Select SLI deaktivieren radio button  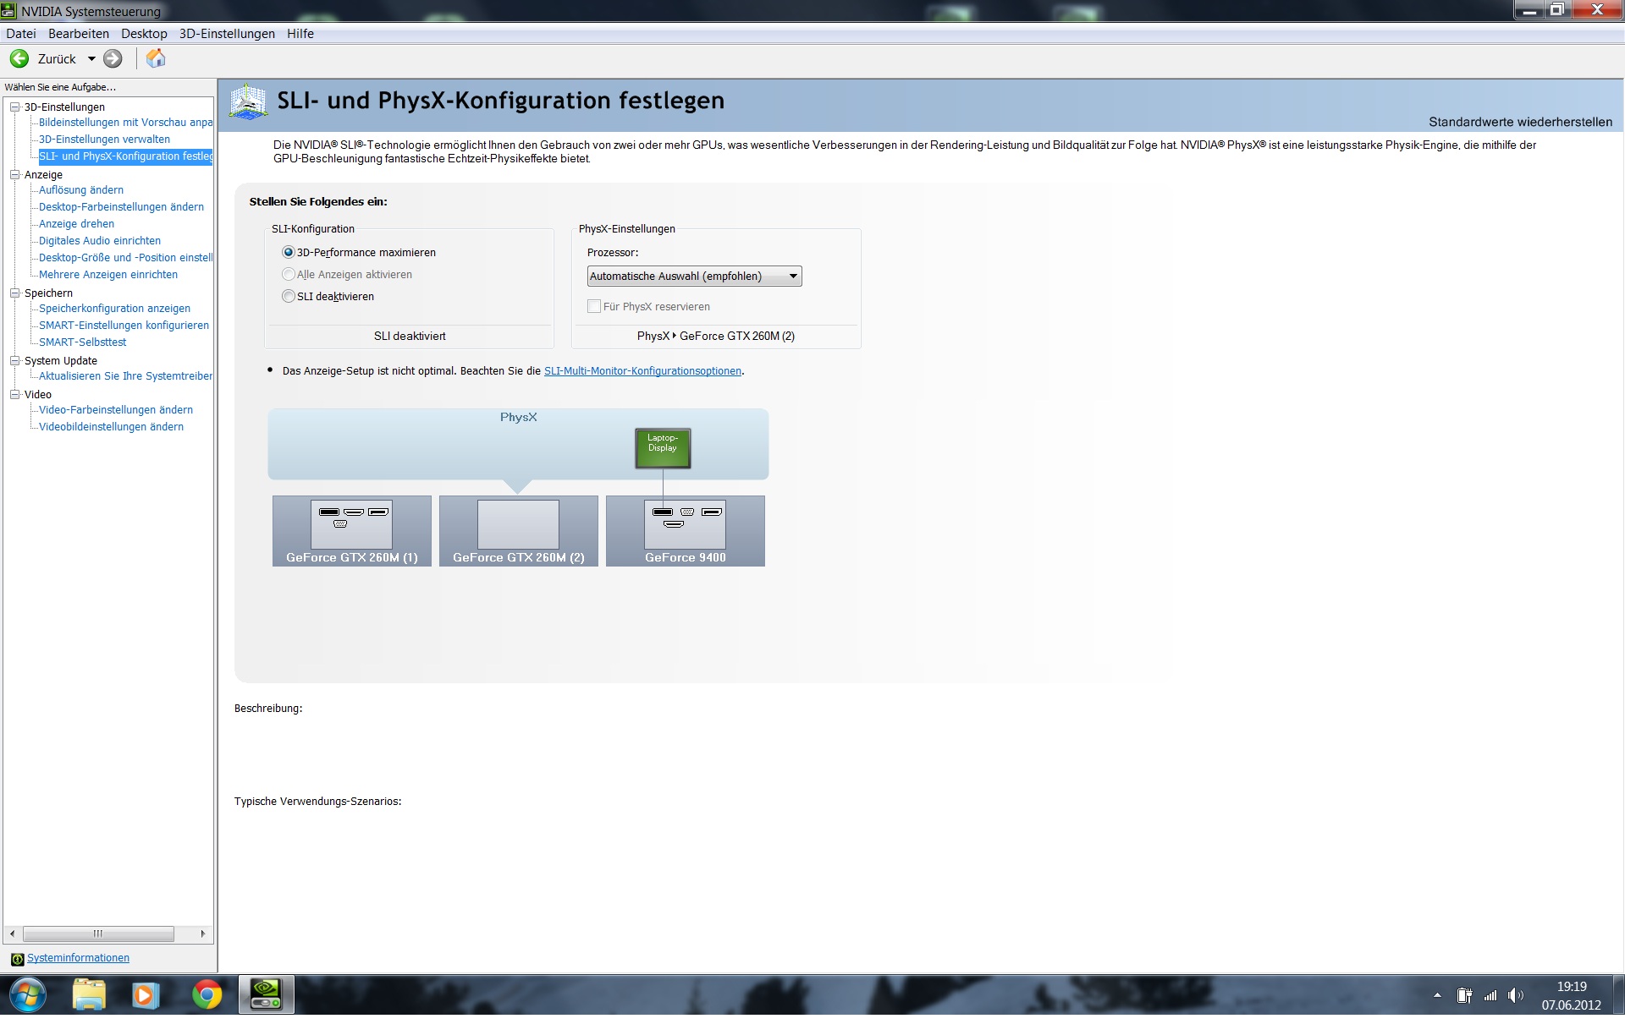tap(289, 296)
